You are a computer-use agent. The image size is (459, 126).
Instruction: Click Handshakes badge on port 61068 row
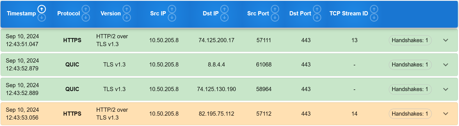click(410, 65)
